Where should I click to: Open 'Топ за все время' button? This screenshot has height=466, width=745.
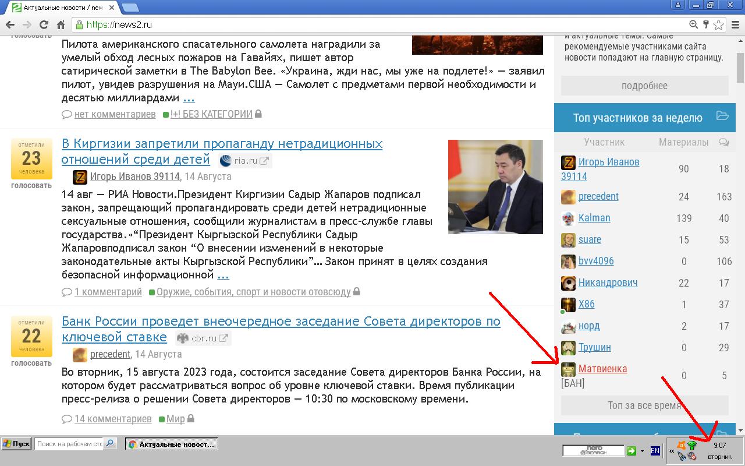[644, 405]
